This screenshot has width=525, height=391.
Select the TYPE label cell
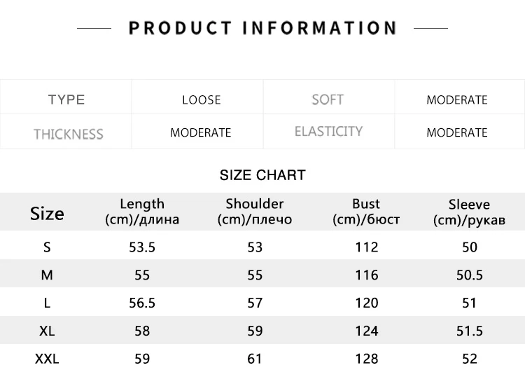[66, 97]
